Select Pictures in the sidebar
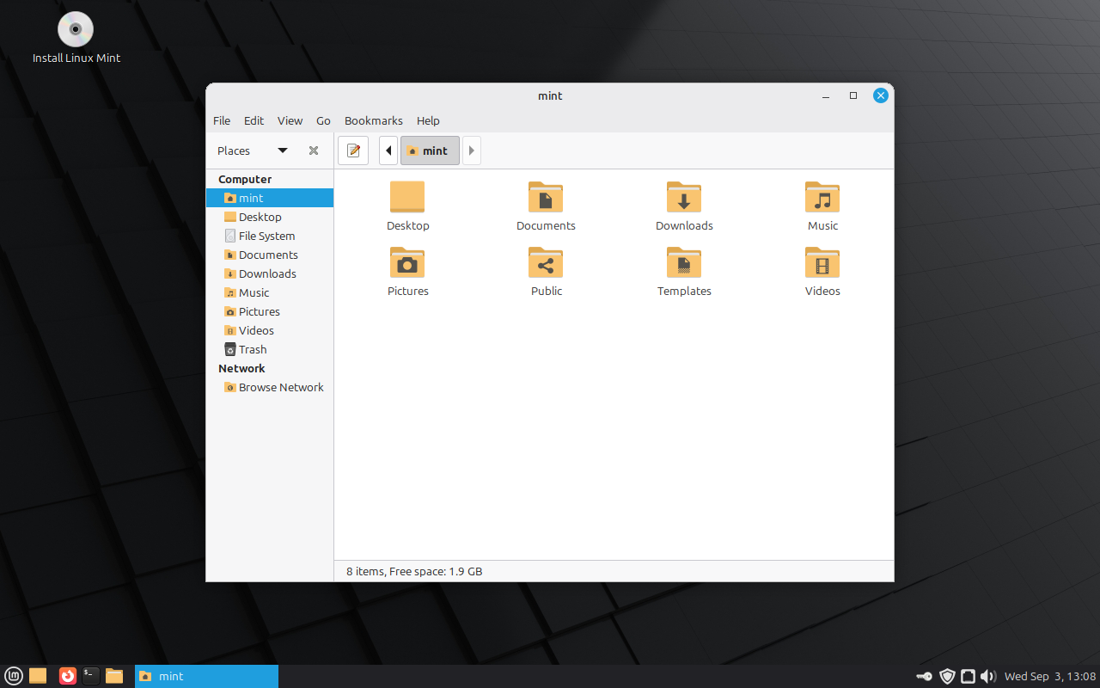 click(270, 311)
